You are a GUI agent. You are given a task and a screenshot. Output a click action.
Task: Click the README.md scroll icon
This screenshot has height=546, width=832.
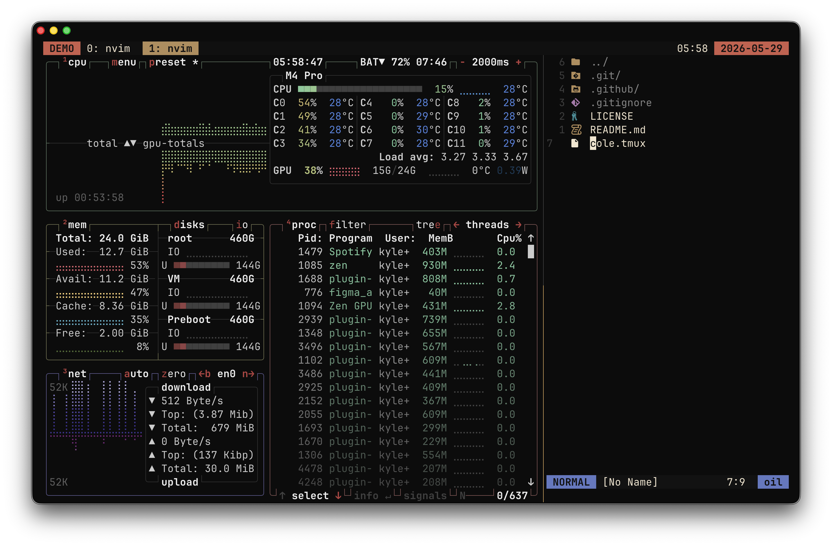click(x=576, y=130)
